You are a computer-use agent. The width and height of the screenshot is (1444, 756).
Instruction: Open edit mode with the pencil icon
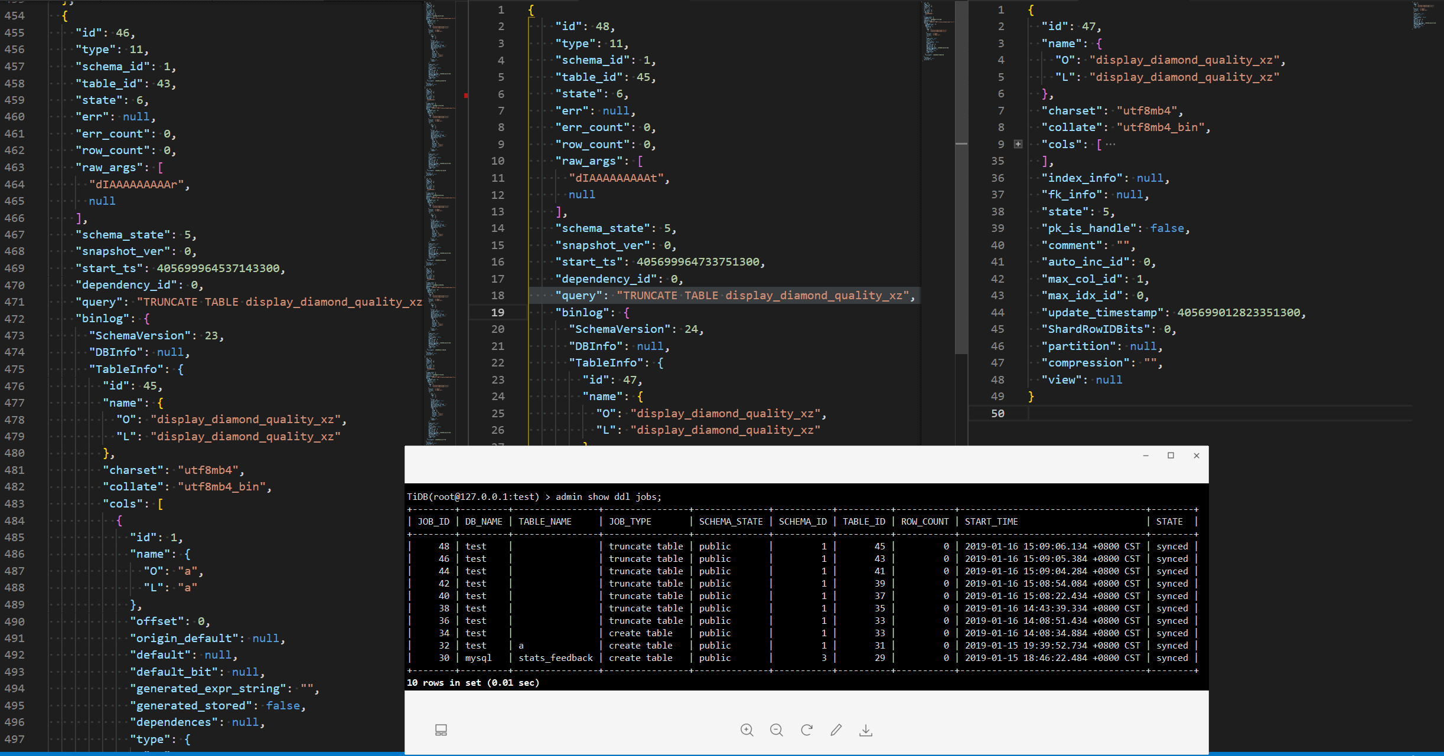coord(836,730)
